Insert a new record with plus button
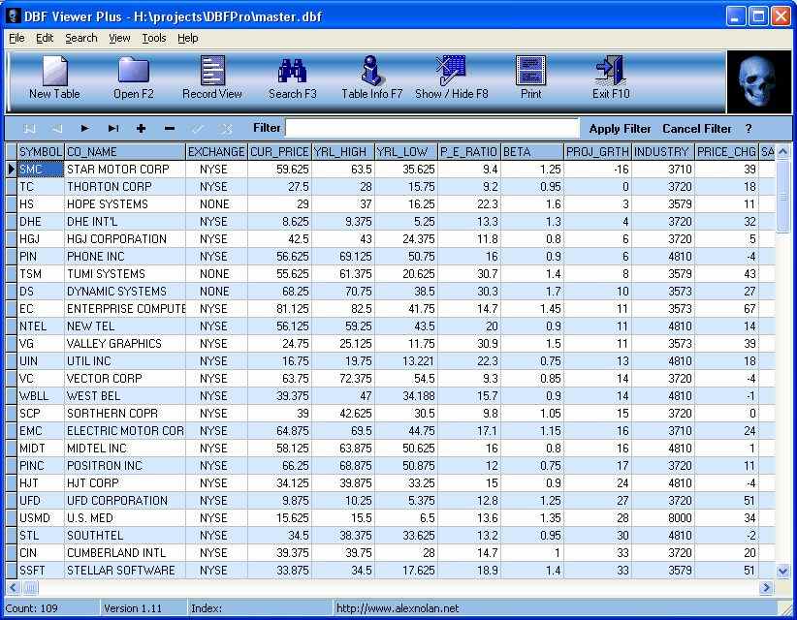The height and width of the screenshot is (620, 797). [x=142, y=129]
